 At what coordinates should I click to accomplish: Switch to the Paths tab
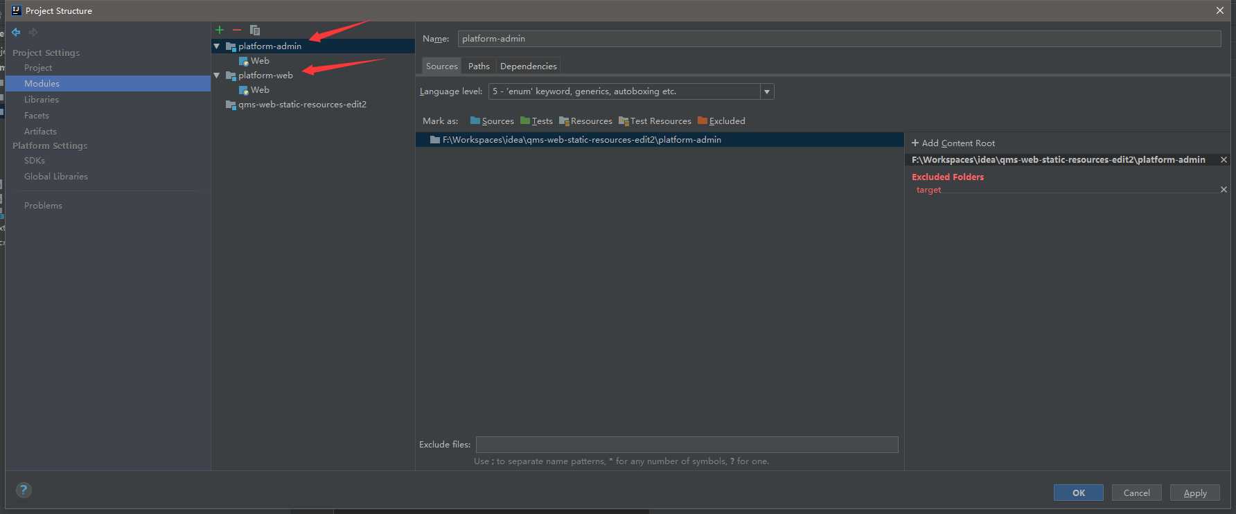click(x=479, y=67)
